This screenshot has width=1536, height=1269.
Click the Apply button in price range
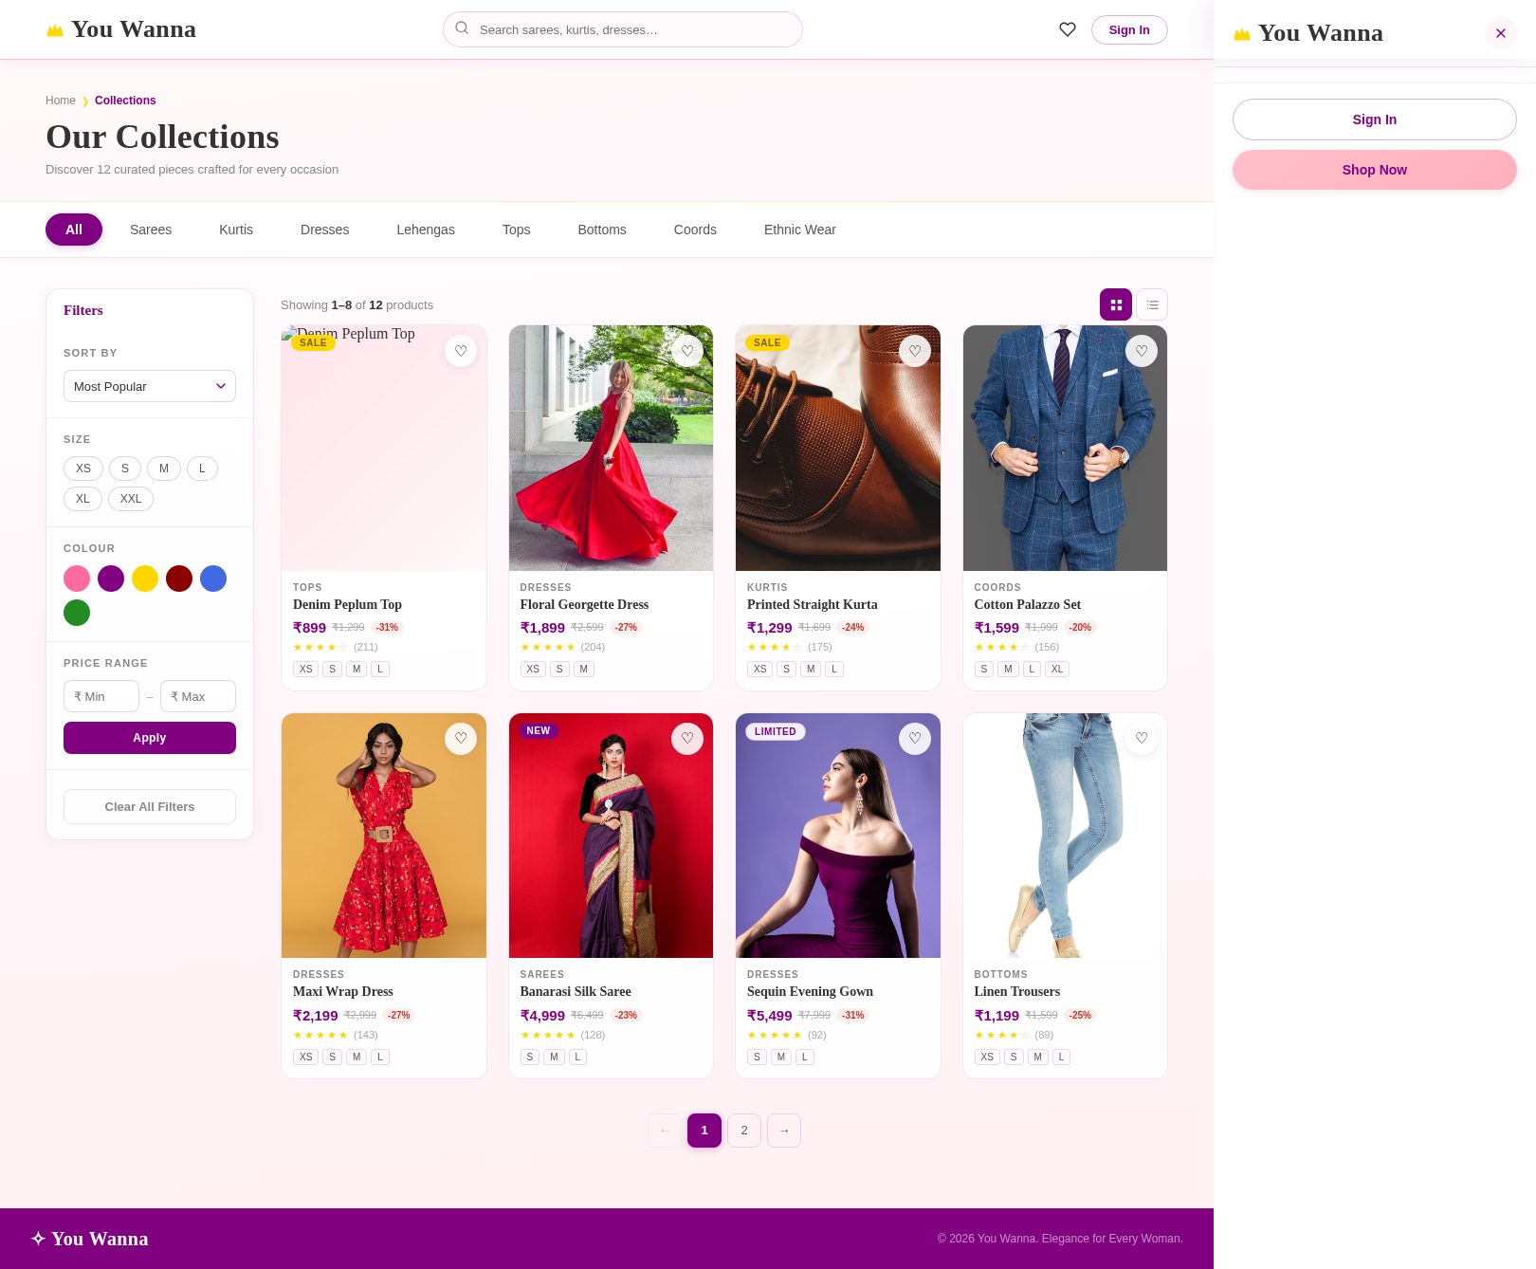(149, 737)
